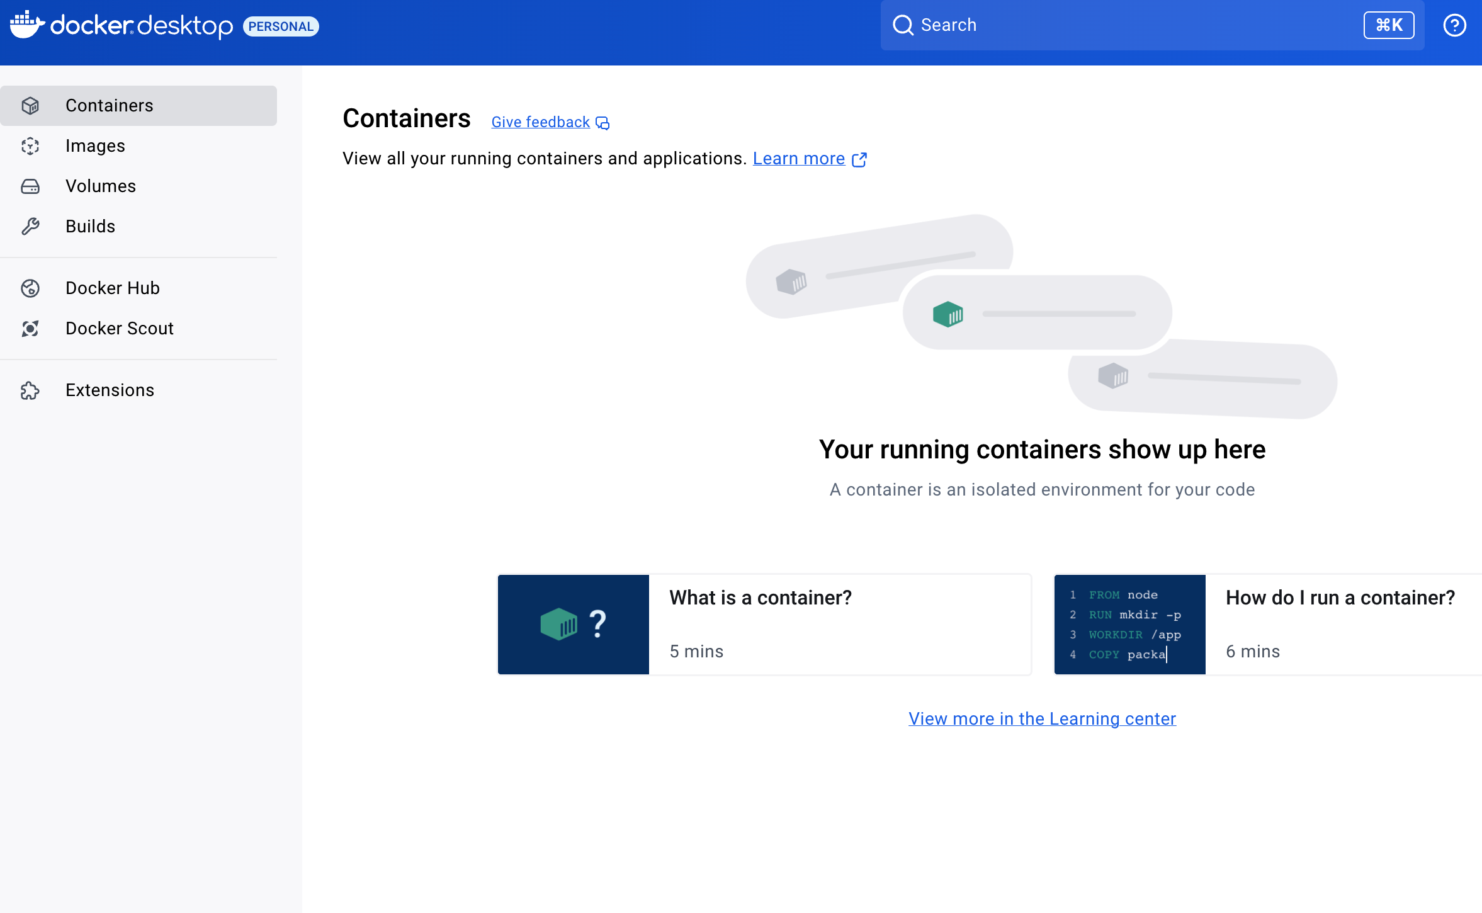Click the Images icon in the sidebar
This screenshot has width=1482, height=913.
coord(30,145)
